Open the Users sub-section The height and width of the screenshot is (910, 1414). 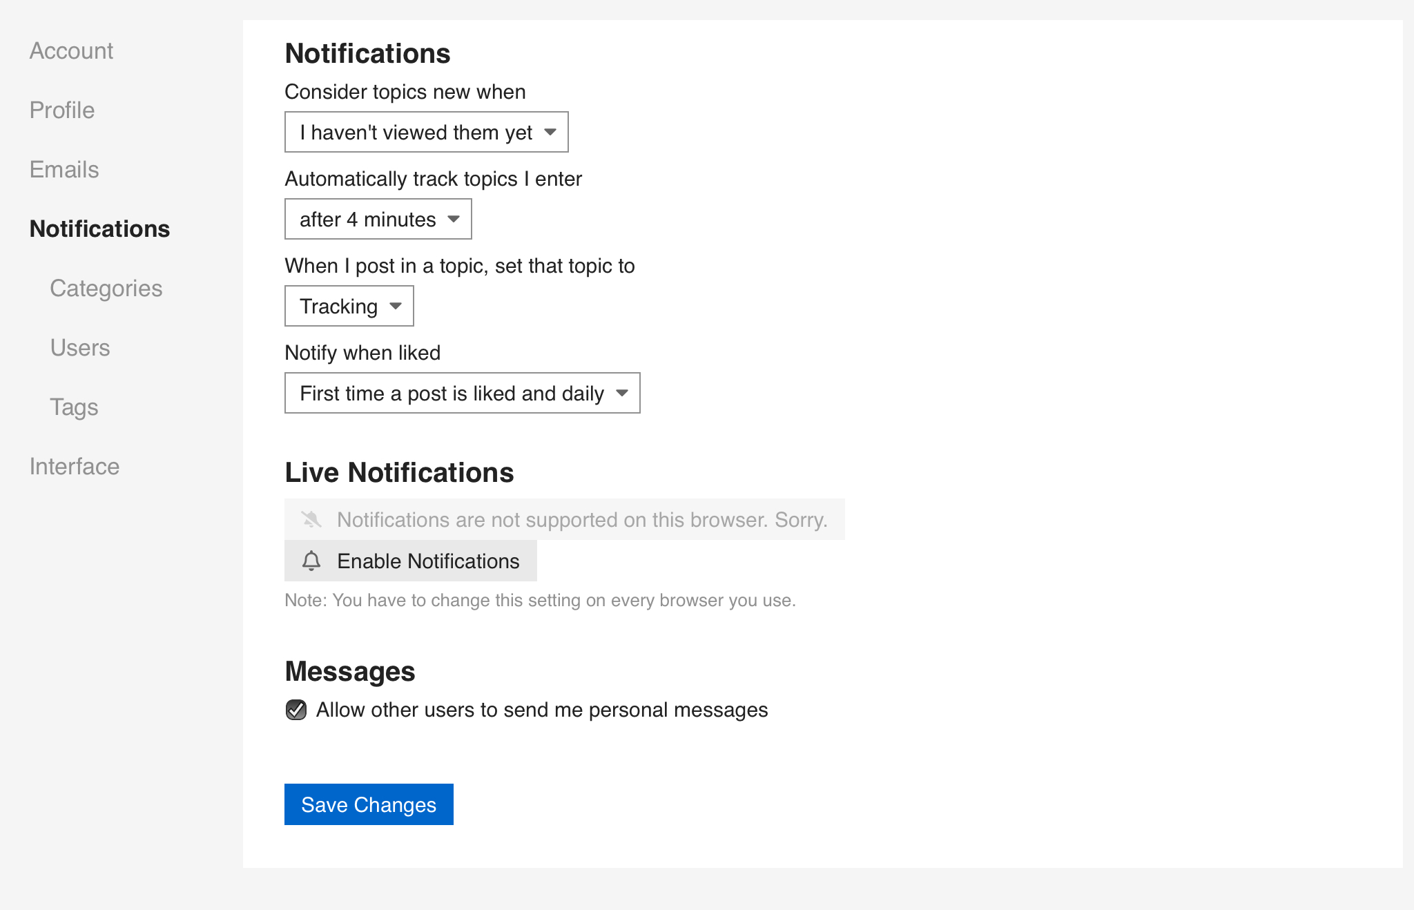coord(80,347)
